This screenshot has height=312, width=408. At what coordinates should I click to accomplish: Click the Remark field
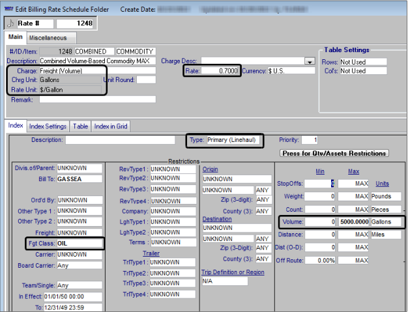pos(98,99)
